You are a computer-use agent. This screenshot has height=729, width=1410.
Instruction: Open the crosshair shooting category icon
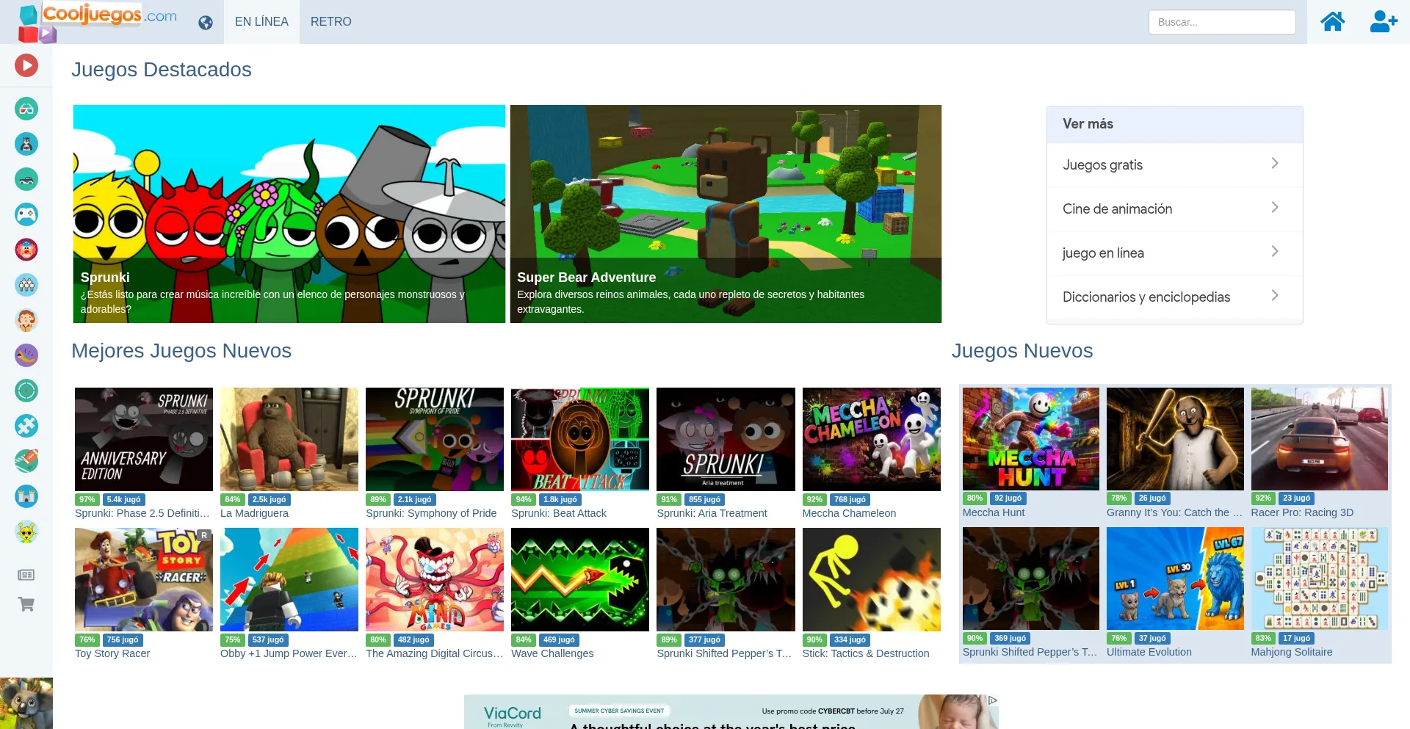26,391
